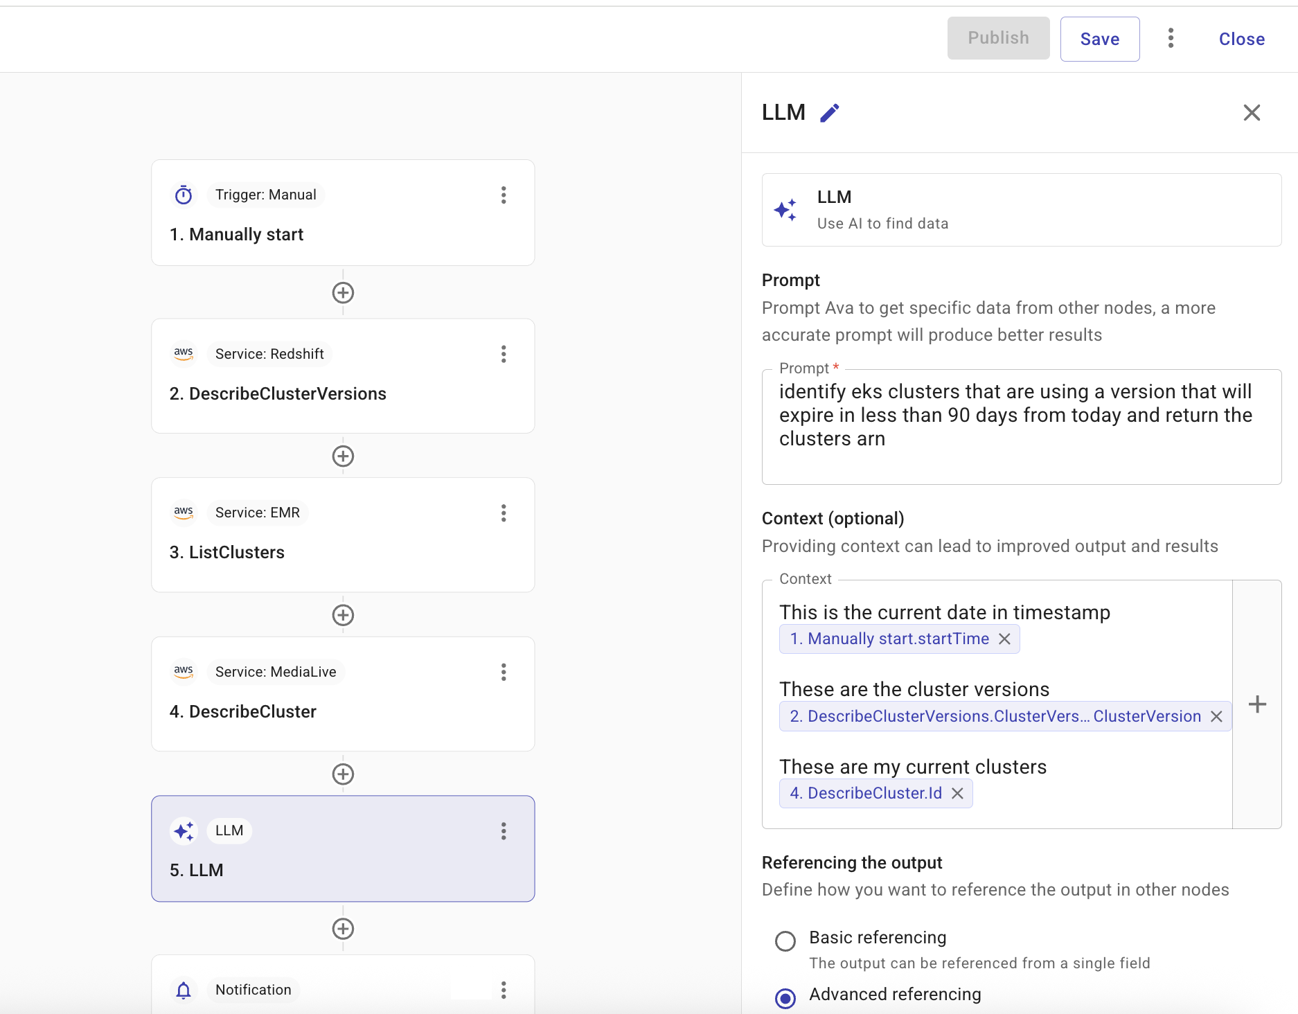This screenshot has width=1298, height=1014.
Task: Add a step between DescribeClusterVersions and ListClusters
Action: [x=343, y=456]
